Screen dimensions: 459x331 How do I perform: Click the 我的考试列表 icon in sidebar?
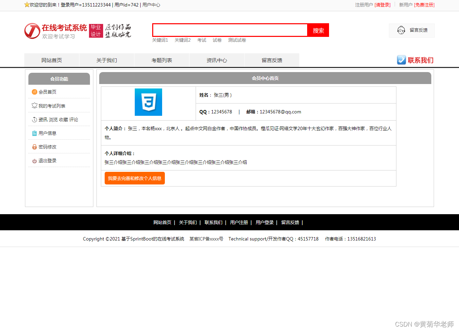34,106
